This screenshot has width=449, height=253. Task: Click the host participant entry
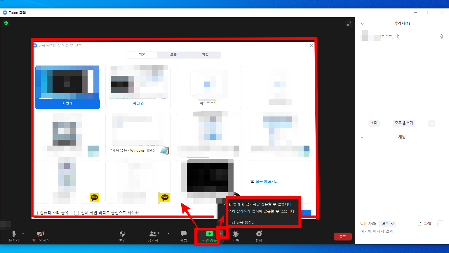[x=402, y=36]
